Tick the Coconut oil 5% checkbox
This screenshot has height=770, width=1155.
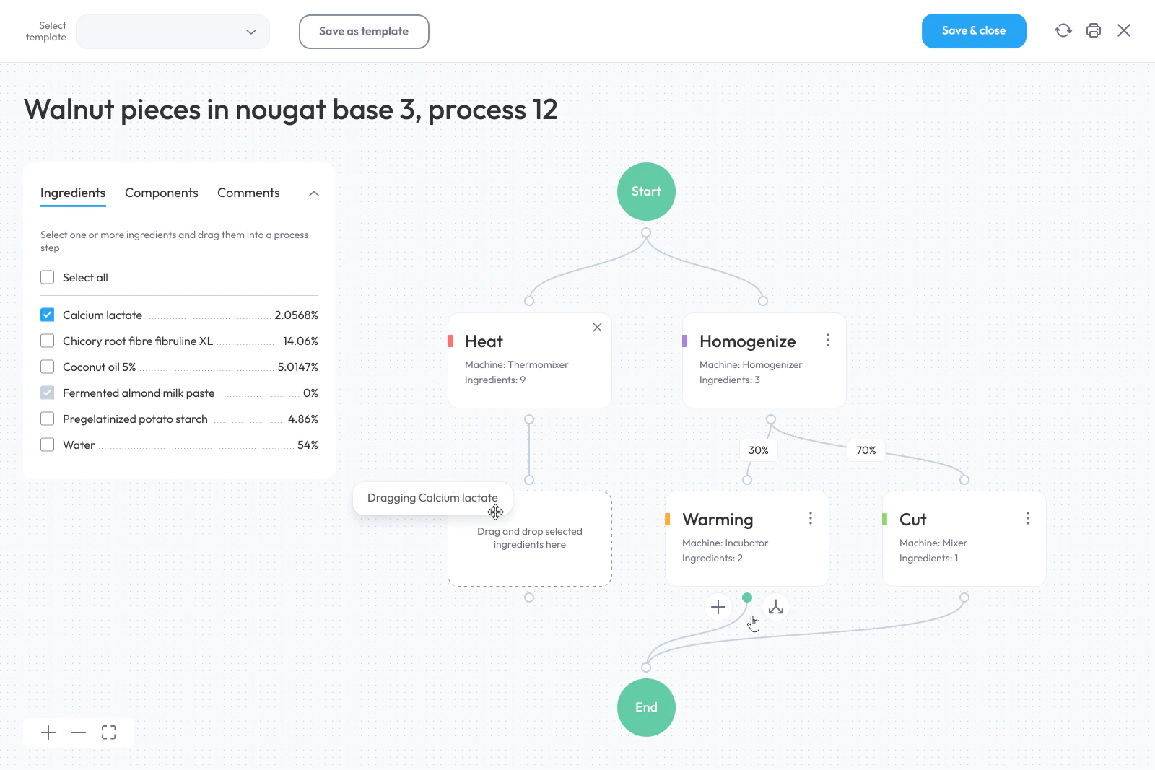tap(48, 367)
